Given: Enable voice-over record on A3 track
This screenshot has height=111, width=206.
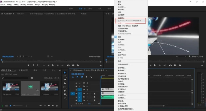Looking at the screenshot, I should click(95, 100).
